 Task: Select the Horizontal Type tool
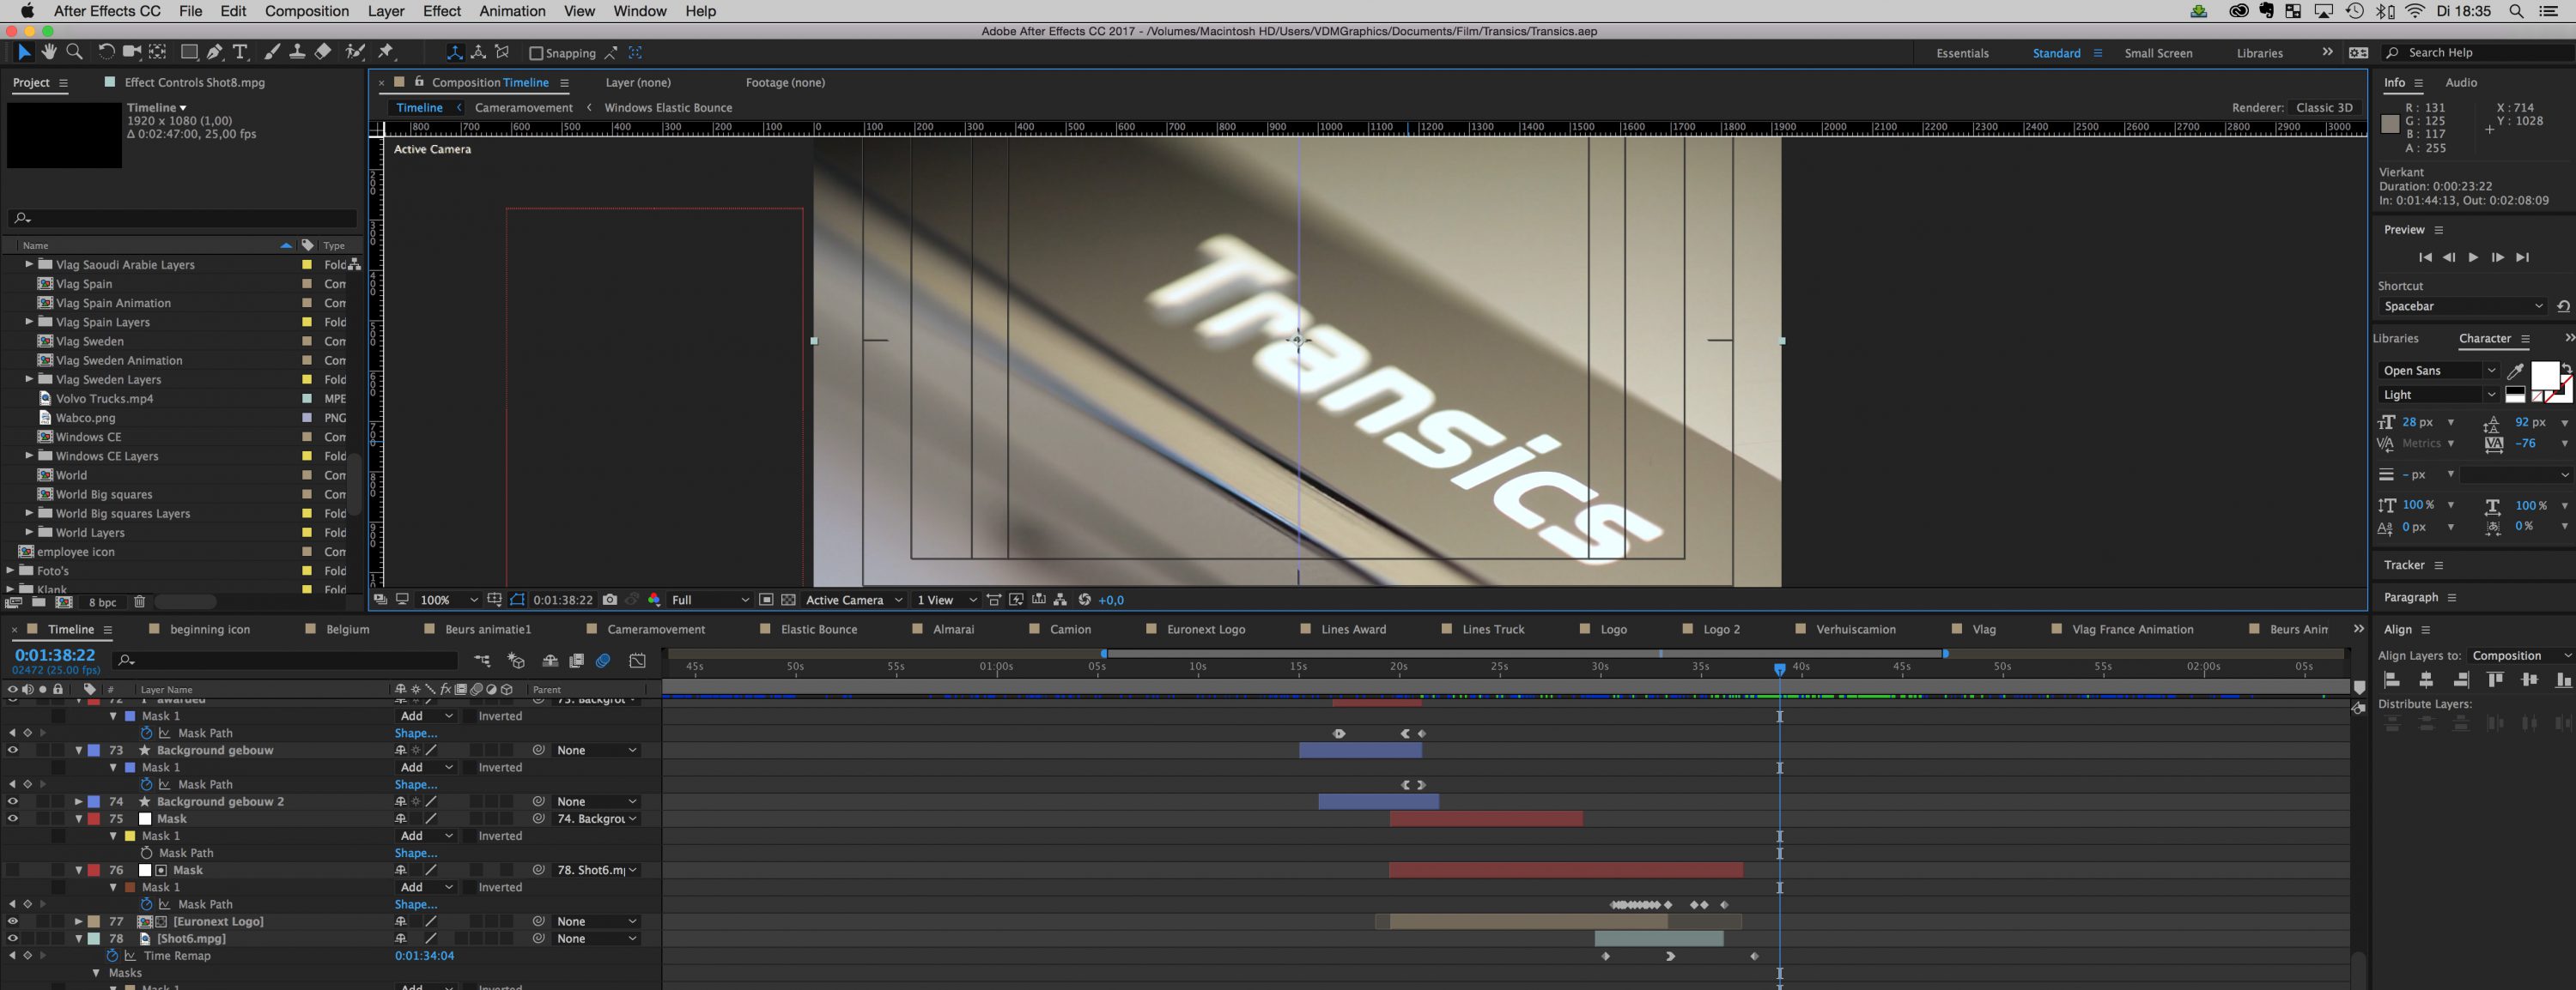(240, 52)
